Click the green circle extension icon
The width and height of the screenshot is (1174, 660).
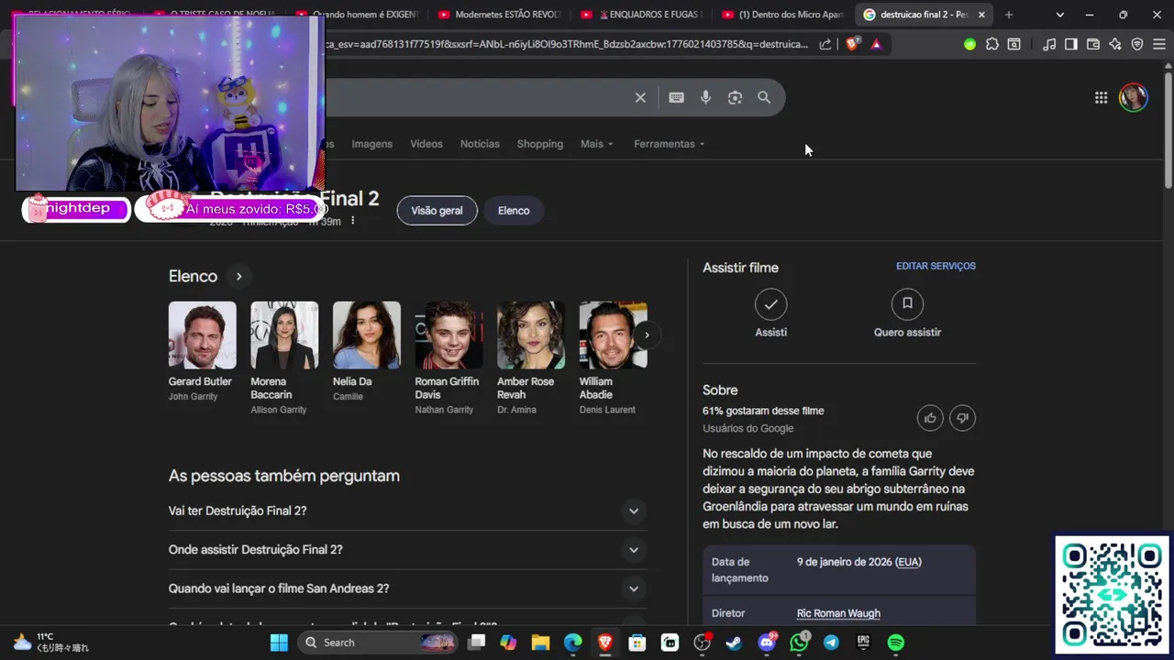[x=969, y=44]
